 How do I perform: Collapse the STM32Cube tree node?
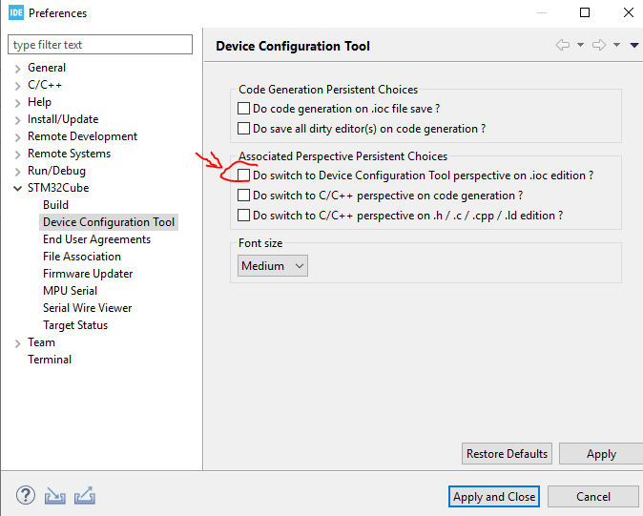[17, 189]
